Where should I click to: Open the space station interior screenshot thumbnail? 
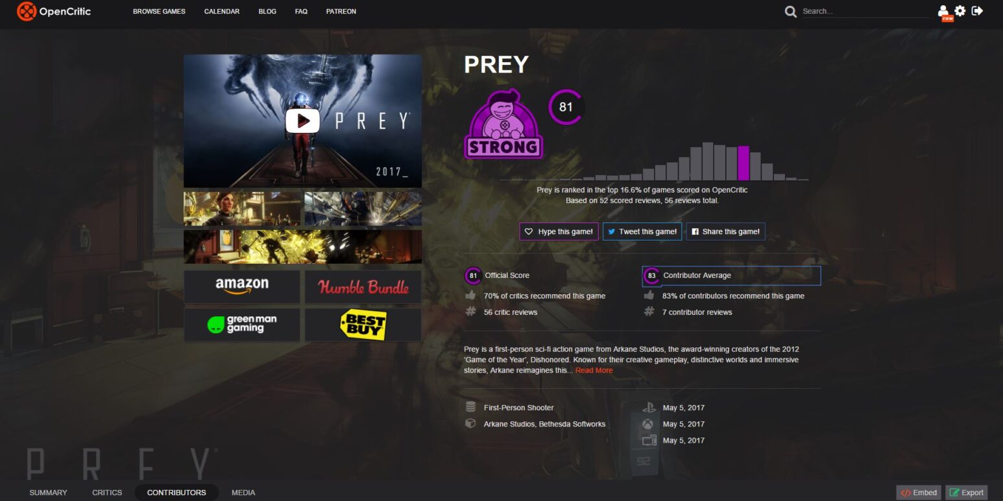click(x=363, y=209)
